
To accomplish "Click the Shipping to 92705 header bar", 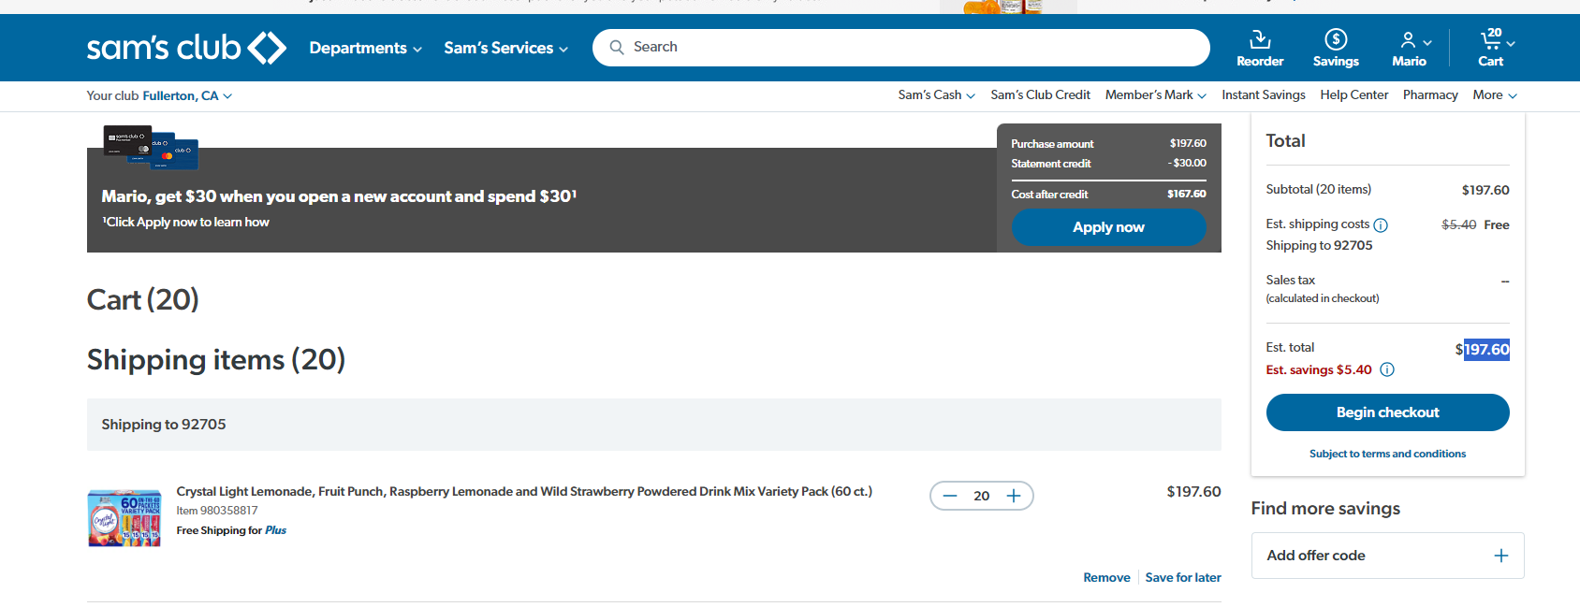I will (x=654, y=425).
